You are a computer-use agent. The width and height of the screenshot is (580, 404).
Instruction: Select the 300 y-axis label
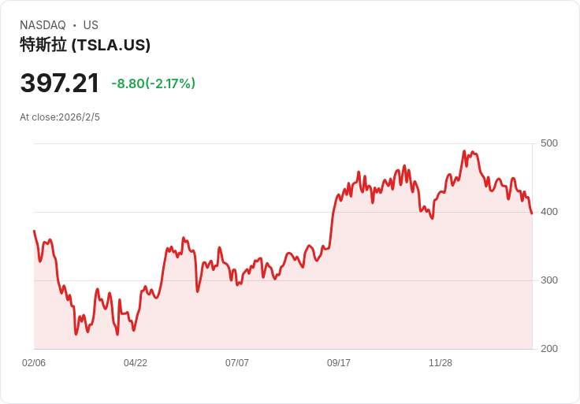click(548, 280)
